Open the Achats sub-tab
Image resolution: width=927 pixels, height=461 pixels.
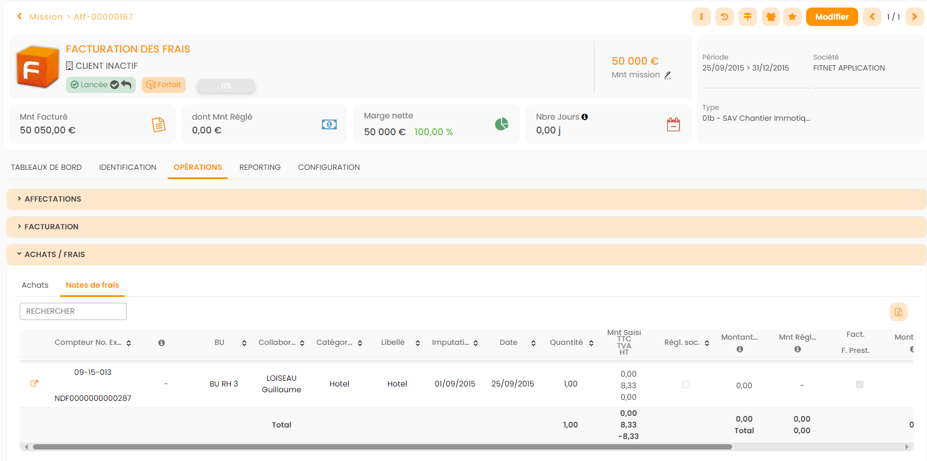pos(35,285)
